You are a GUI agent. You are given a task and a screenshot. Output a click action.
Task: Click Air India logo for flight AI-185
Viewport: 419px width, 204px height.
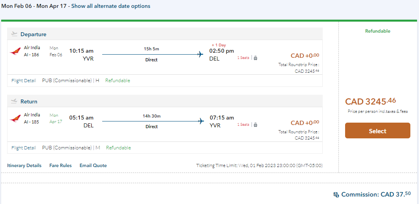point(15,118)
